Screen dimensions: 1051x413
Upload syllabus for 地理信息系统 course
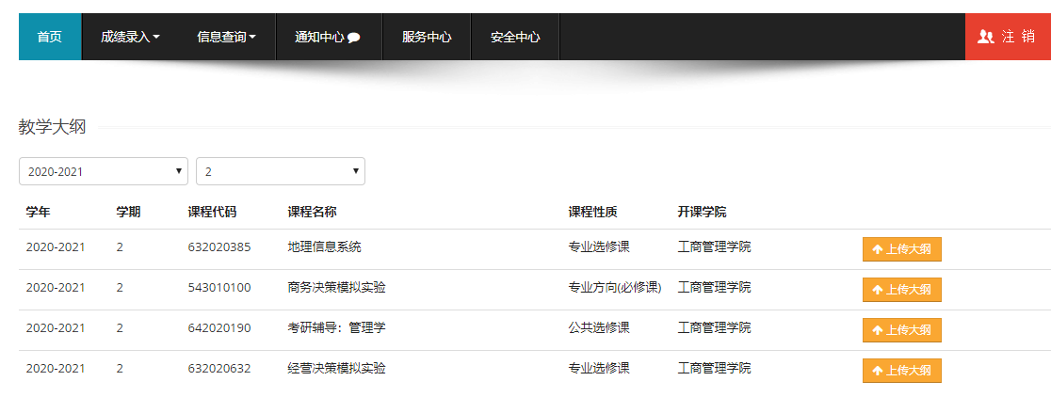(x=901, y=249)
